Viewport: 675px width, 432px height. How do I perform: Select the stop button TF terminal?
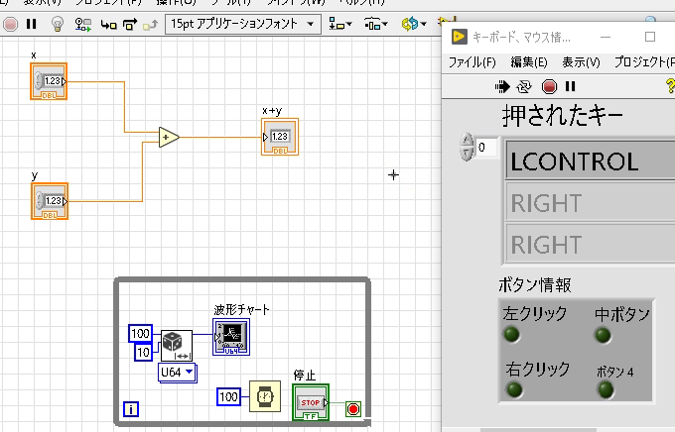point(311,402)
